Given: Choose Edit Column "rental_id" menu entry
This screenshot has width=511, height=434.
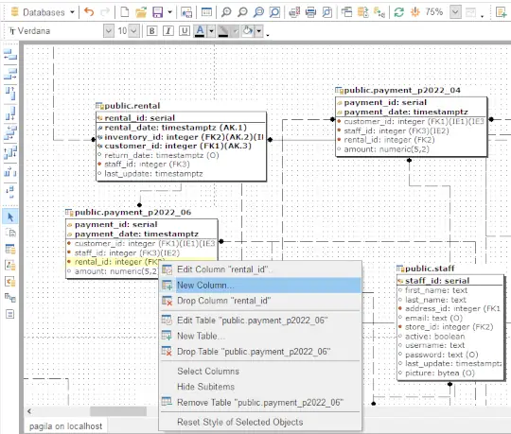Looking at the screenshot, I should 260,269.
